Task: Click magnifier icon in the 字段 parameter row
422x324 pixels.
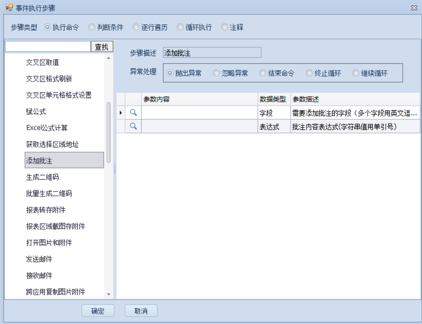Action: (x=133, y=113)
